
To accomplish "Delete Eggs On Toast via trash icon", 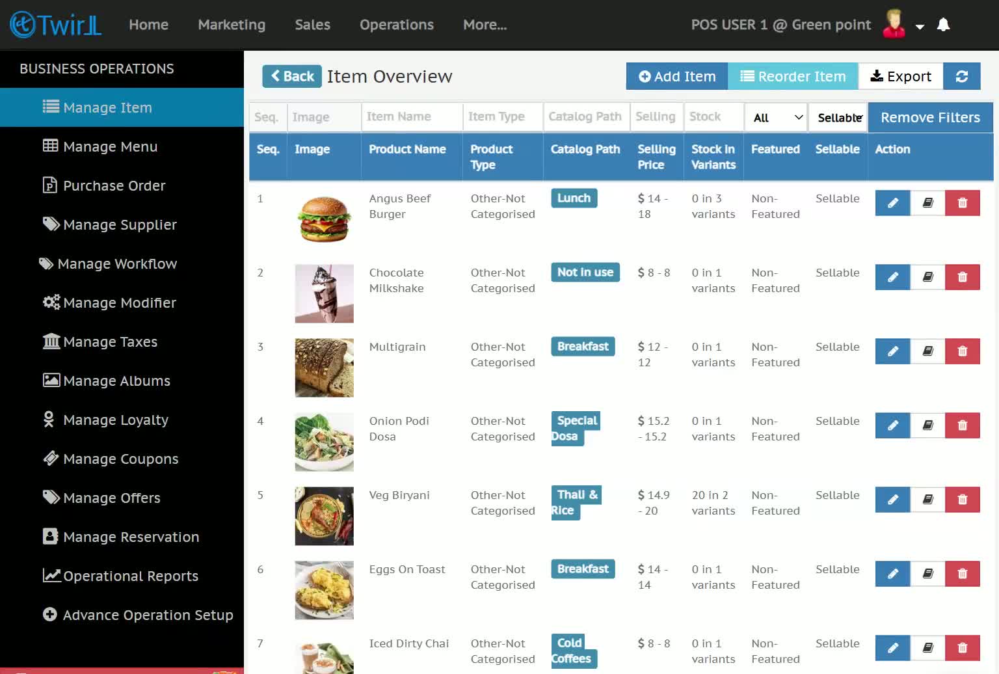I will 963,574.
